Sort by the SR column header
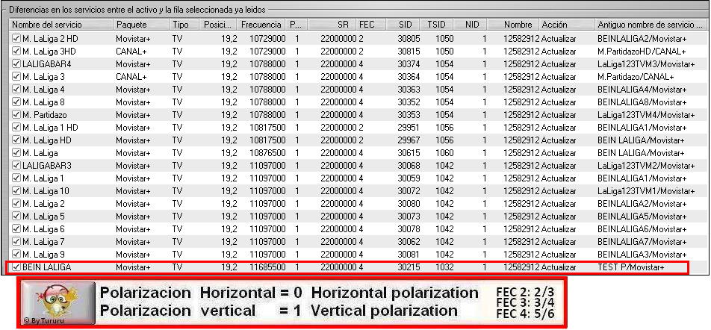Image resolution: width=711 pixels, height=330 pixels. pyautogui.click(x=332, y=25)
